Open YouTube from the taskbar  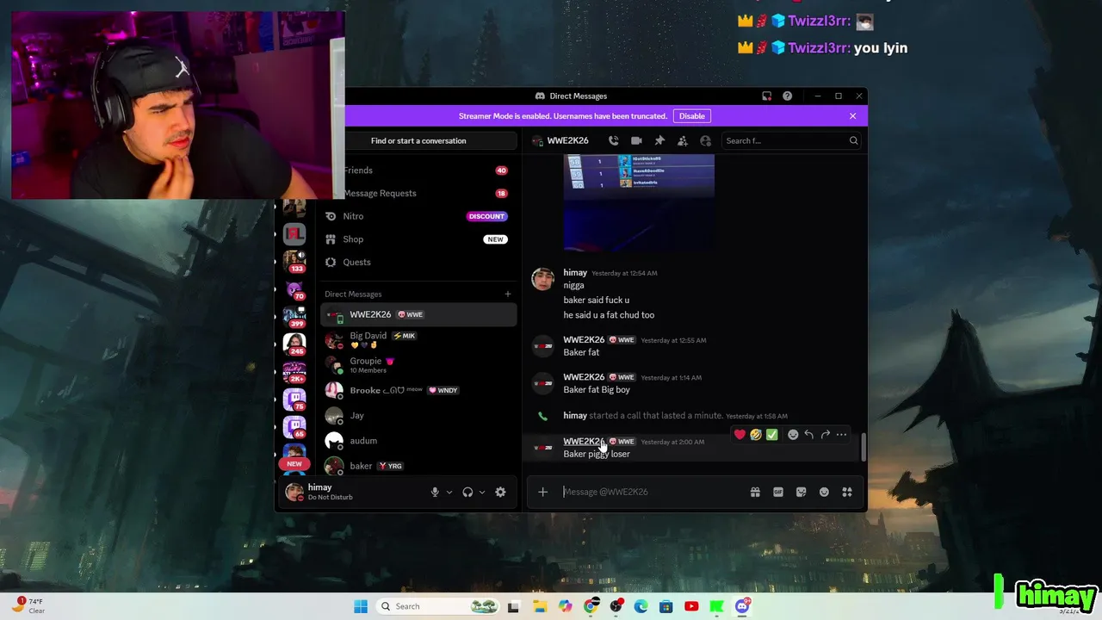[691, 606]
